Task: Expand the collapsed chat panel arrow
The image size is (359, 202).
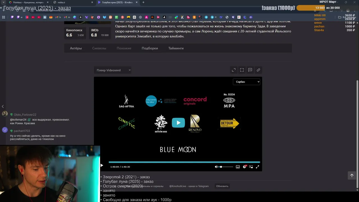Action: [x=3, y=106]
